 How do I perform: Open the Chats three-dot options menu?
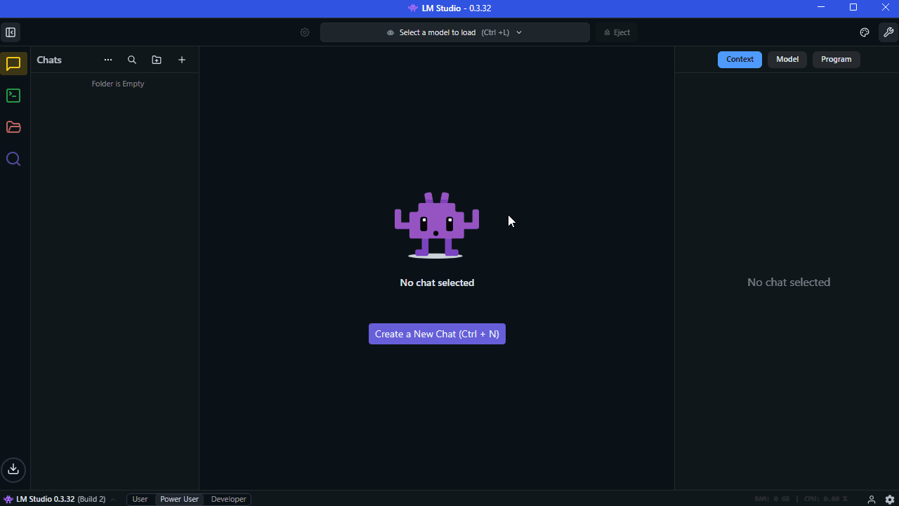[108, 60]
